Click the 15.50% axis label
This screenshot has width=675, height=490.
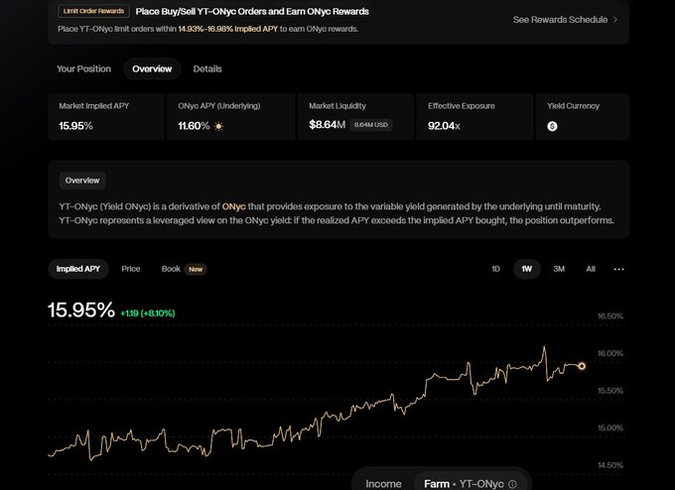click(x=610, y=391)
